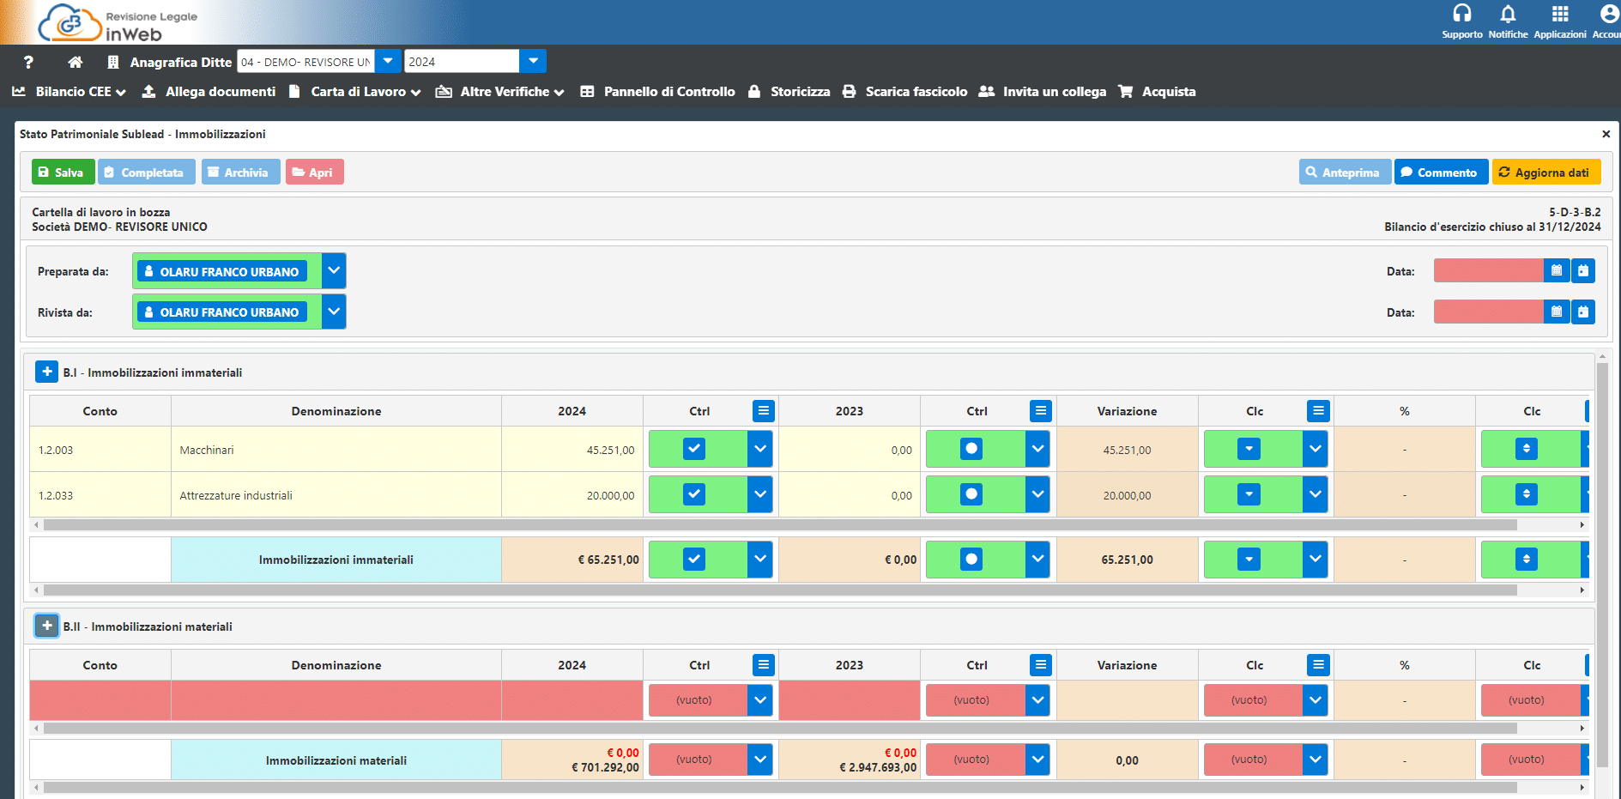
Task: Open the year 2024 dropdown arrow
Action: coord(533,61)
